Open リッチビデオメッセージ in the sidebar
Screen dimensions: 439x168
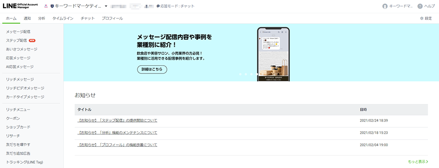pyautogui.click(x=25, y=88)
